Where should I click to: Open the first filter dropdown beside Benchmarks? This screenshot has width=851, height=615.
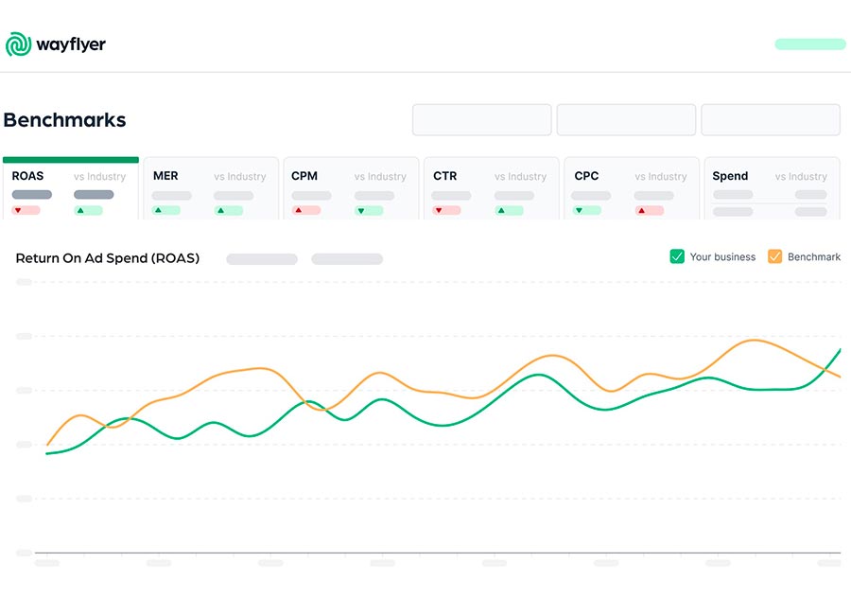[481, 120]
